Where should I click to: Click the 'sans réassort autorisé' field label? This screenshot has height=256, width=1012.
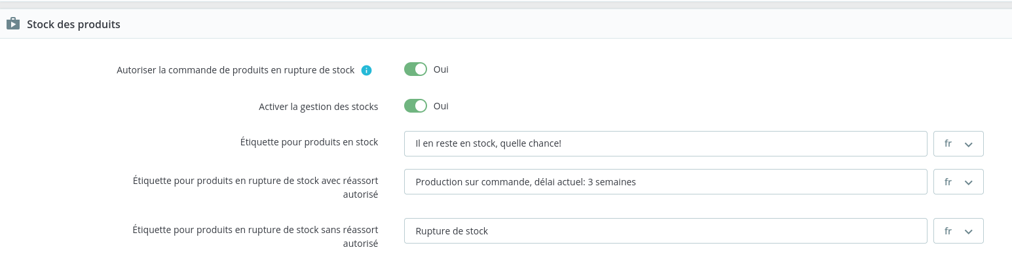pos(255,236)
